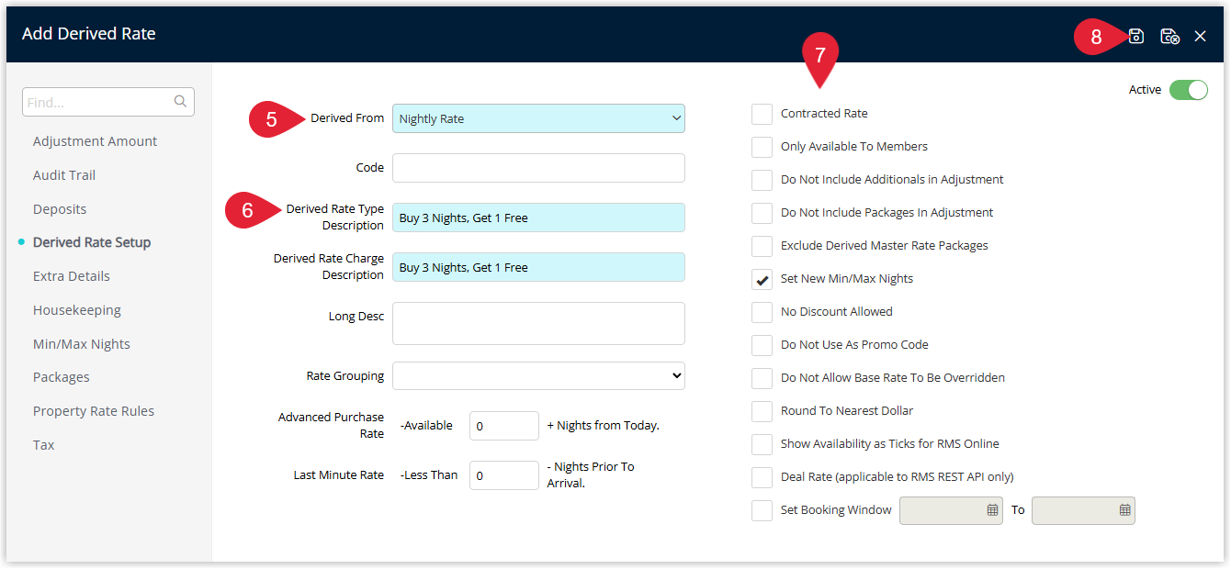Tick the Deal Rate checkbox

pos(762,477)
